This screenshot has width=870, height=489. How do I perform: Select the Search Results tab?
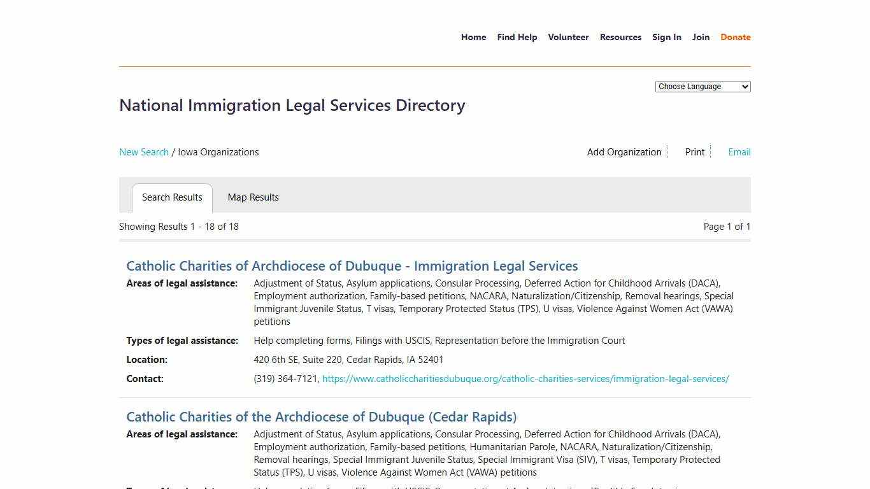point(172,197)
